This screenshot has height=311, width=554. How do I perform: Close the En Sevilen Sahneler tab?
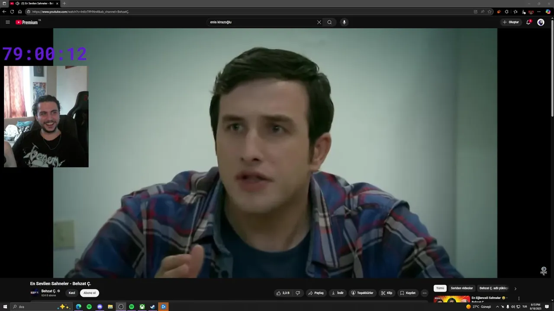[57, 3]
